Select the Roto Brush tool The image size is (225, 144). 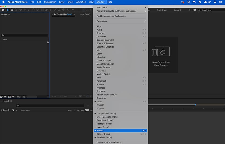(68, 10)
